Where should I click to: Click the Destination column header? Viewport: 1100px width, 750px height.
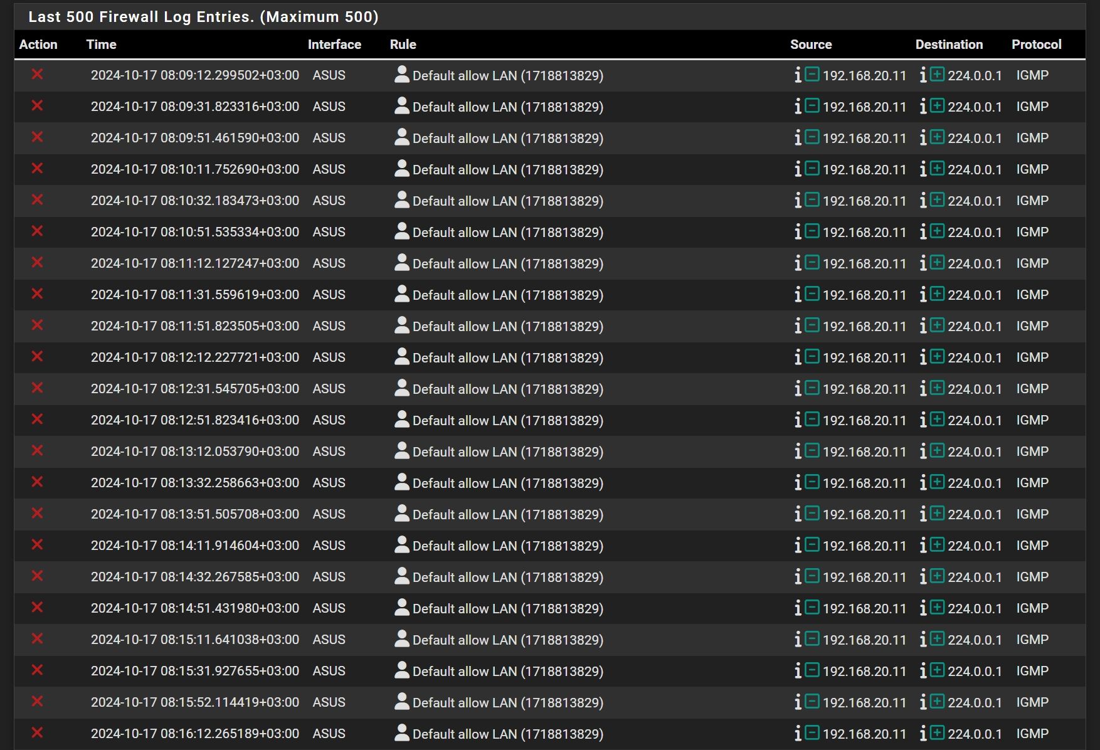pyautogui.click(x=949, y=45)
